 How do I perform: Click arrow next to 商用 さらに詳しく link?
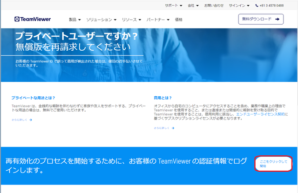click(x=173, y=128)
